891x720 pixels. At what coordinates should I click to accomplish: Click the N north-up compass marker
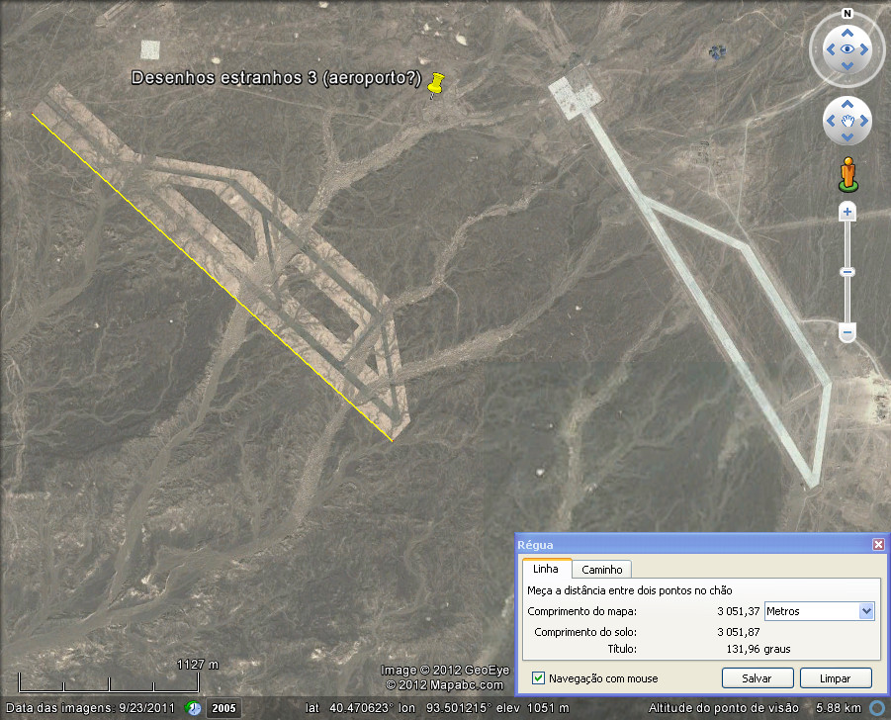tap(847, 14)
